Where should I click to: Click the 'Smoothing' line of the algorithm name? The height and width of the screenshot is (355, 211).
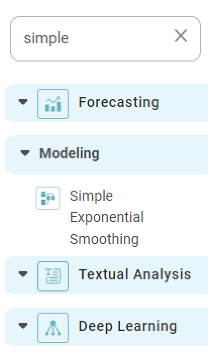coord(104,240)
